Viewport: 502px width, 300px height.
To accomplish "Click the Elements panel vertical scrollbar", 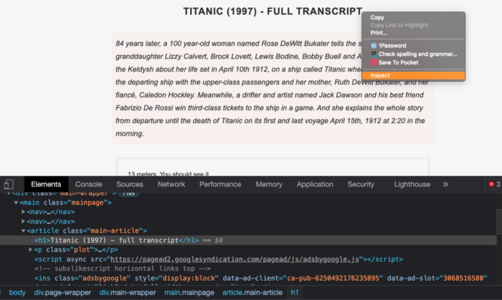I will click(499, 222).
